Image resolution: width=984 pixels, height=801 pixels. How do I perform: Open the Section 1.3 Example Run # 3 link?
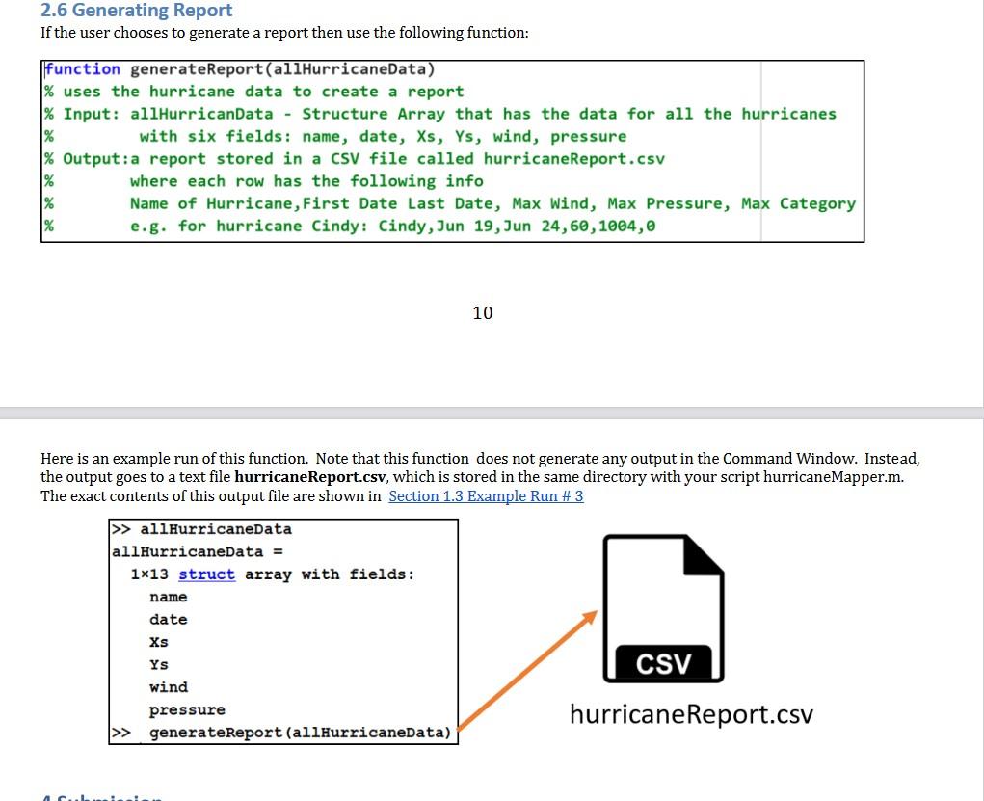pyautogui.click(x=485, y=495)
